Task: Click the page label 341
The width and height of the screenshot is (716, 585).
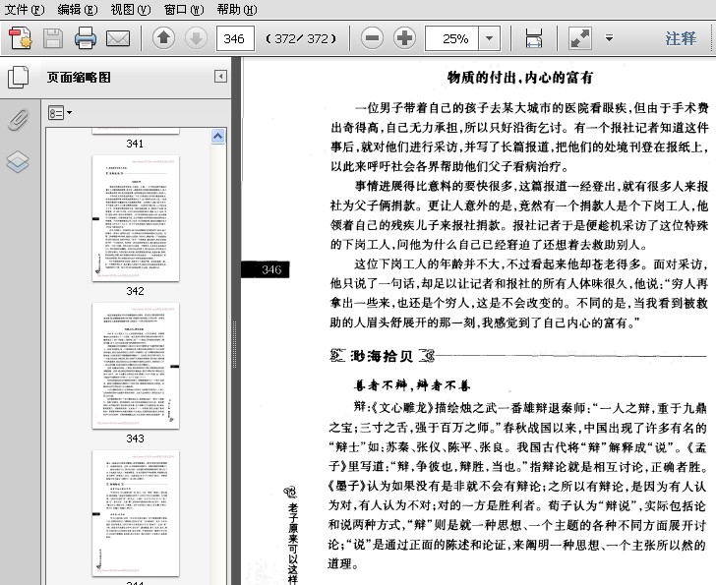Action: [135, 144]
